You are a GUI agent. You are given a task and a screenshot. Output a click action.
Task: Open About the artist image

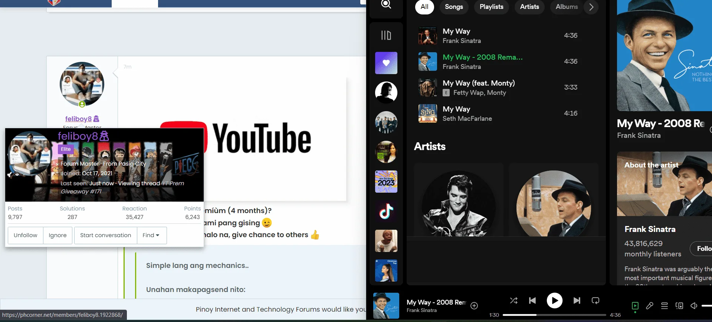pos(664,184)
